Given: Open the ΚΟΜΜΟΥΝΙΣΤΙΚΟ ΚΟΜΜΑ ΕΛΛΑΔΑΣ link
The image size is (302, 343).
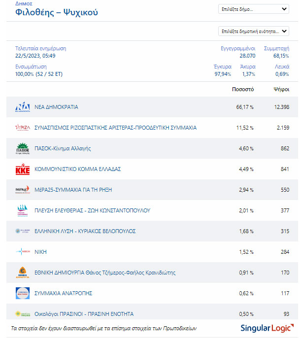Looking at the screenshot, I should pos(78,169).
